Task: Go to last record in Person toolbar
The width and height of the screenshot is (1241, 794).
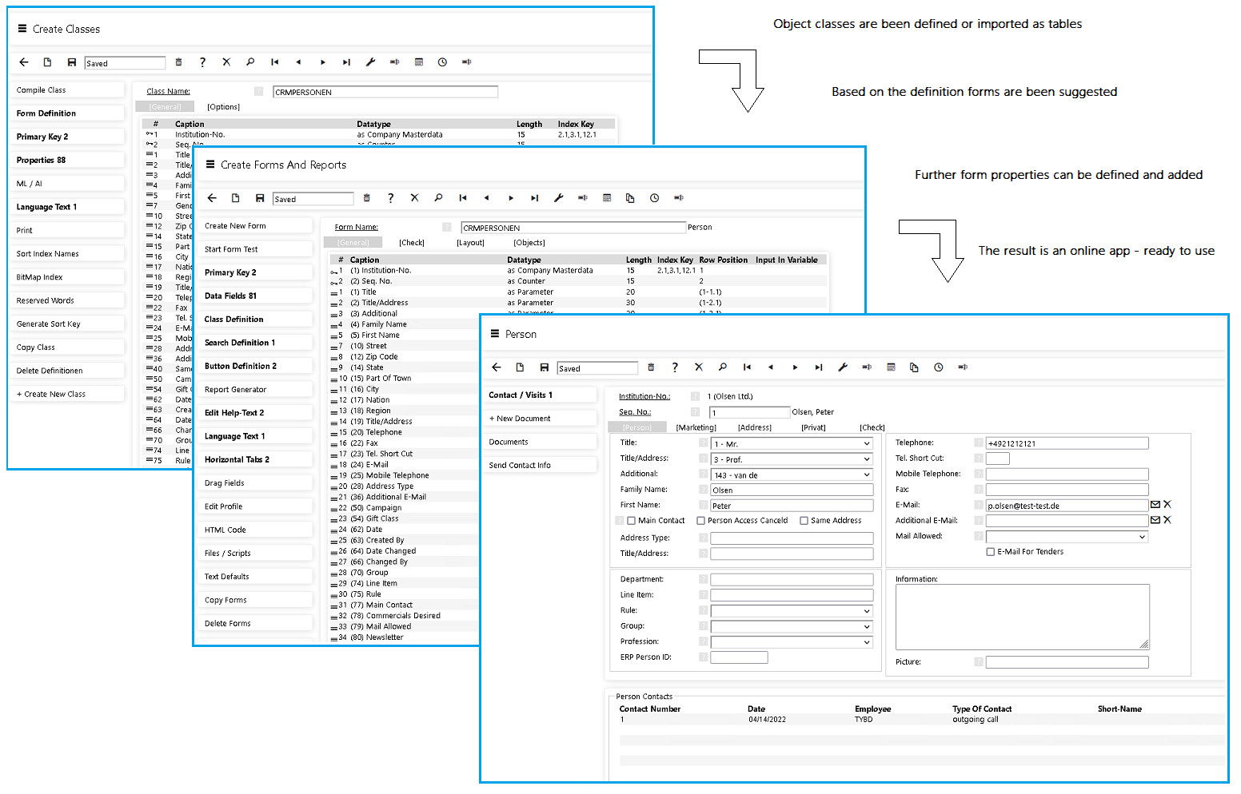Action: pos(819,367)
